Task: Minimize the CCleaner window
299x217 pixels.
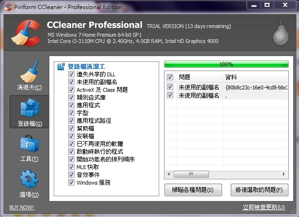Action: click(254, 5)
